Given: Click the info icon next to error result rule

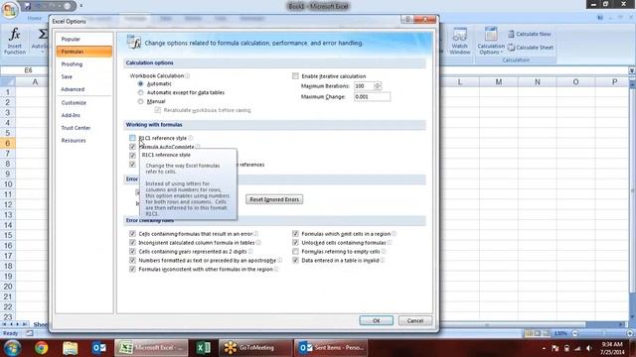Looking at the screenshot, I should tap(256, 234).
